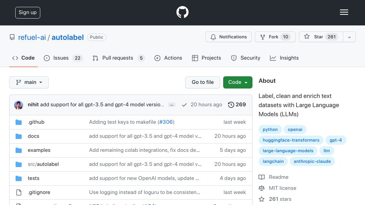Click the branch icon in main selector
365x205 pixels.
click(x=18, y=82)
